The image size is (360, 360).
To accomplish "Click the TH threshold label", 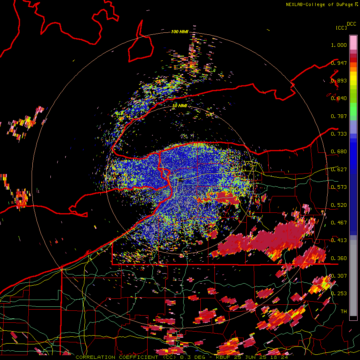I will (344, 312).
